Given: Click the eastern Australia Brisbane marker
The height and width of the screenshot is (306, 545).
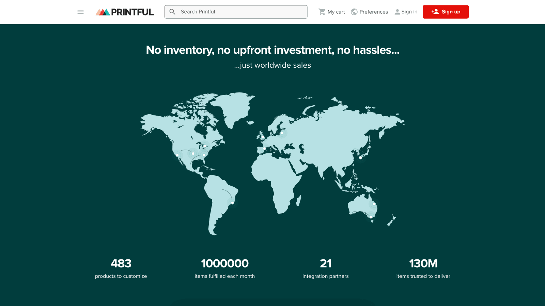Looking at the screenshot, I should tap(374, 204).
